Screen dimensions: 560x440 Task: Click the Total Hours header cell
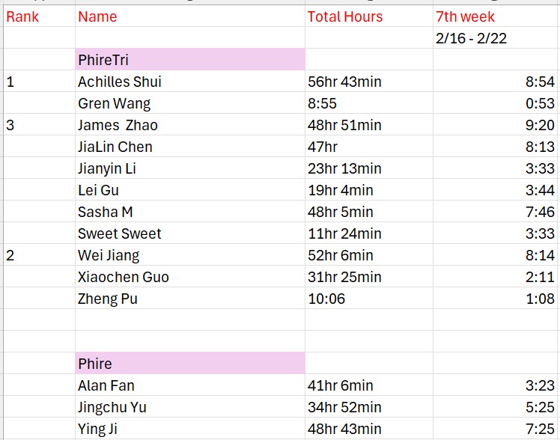click(368, 16)
